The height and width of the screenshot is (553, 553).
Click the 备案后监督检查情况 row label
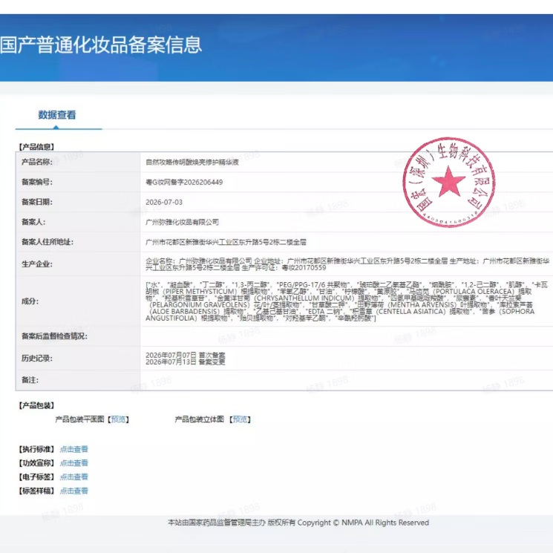[54, 336]
